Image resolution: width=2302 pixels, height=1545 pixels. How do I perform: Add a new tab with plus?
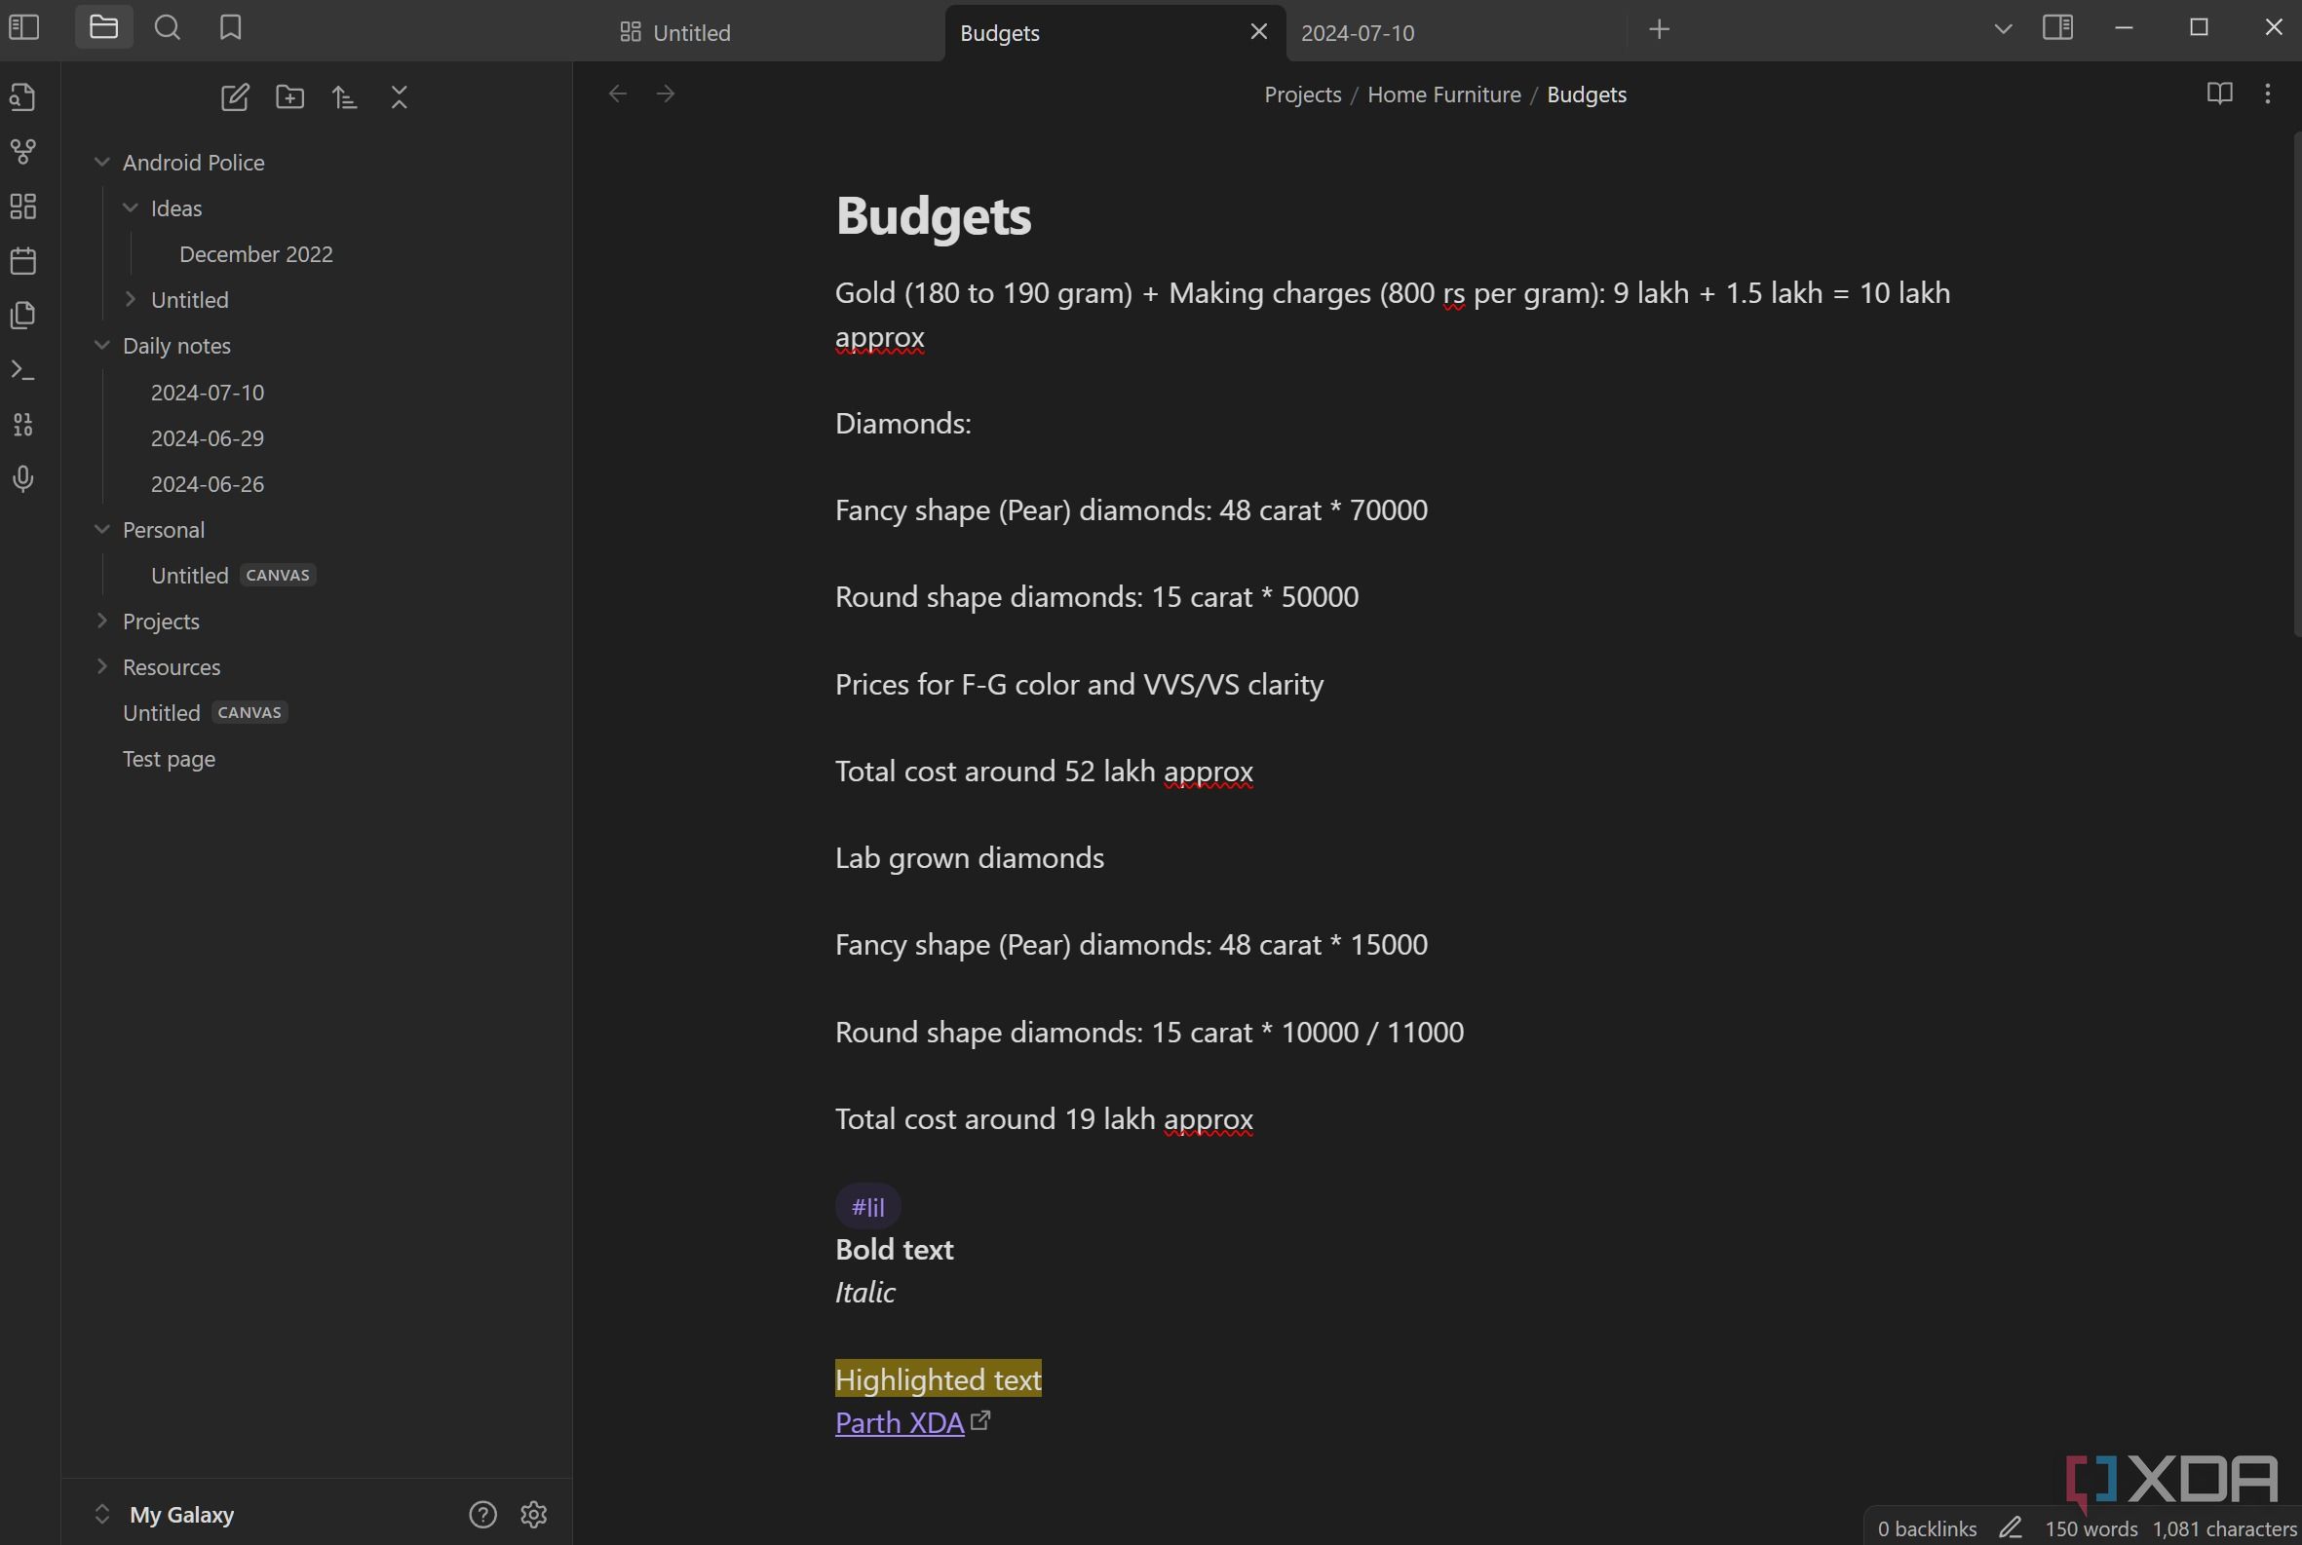point(1659,29)
